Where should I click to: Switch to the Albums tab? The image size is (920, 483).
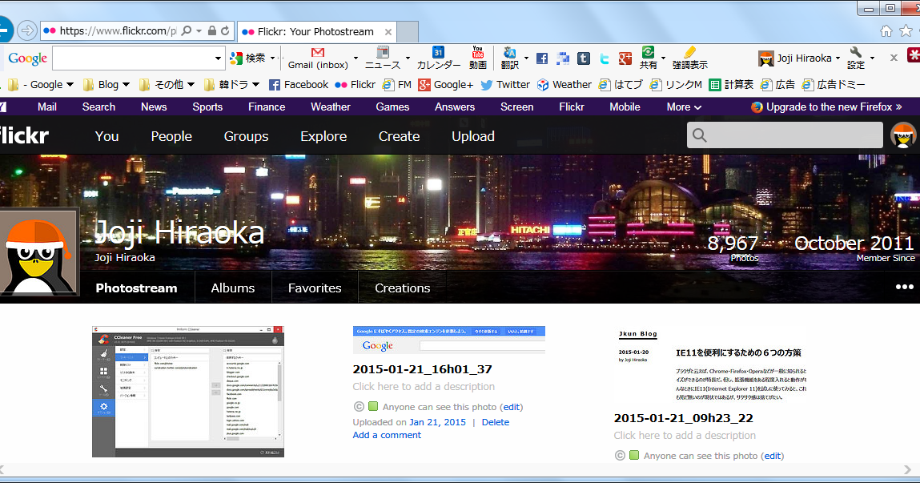tap(233, 288)
